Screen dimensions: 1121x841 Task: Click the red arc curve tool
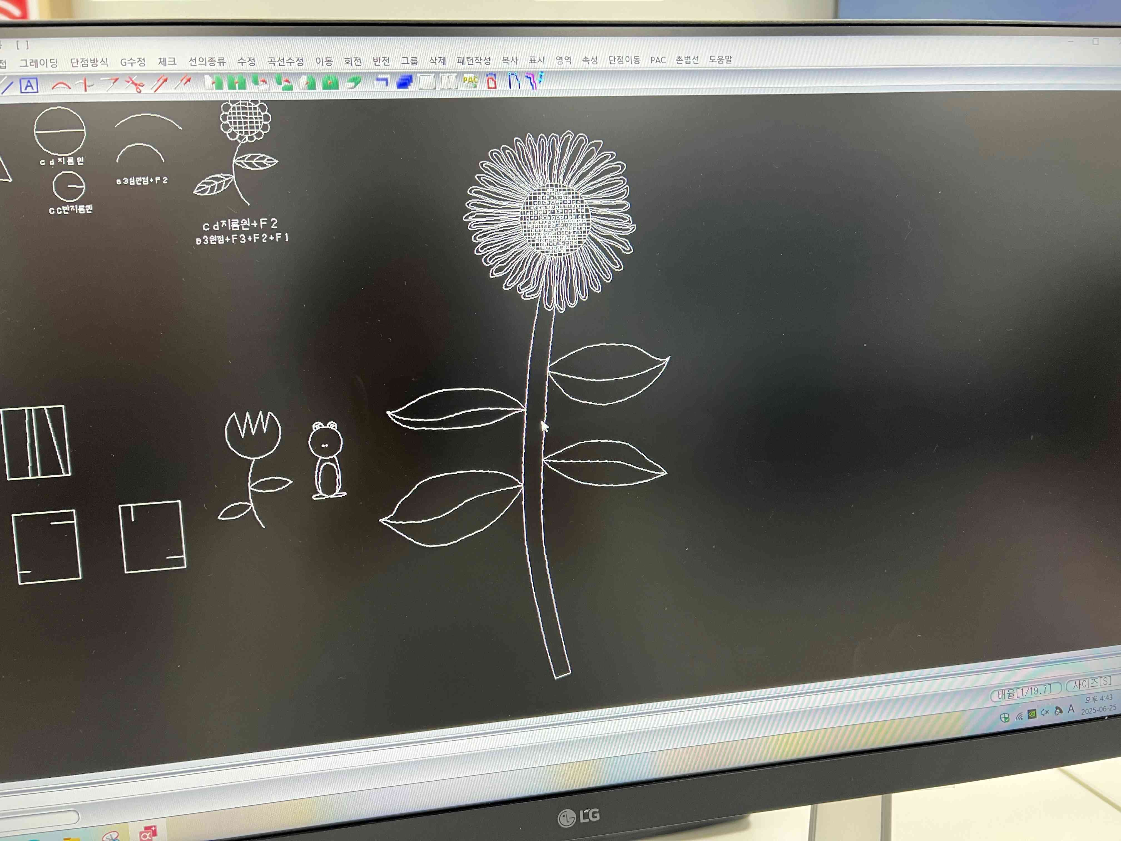61,85
